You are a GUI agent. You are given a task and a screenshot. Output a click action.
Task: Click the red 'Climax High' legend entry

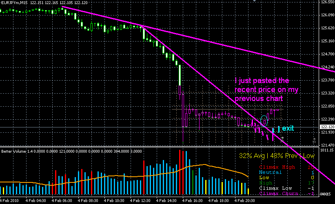277,167
